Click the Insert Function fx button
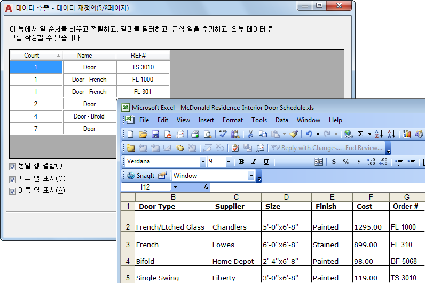The height and width of the screenshot is (283, 425). tap(206, 187)
